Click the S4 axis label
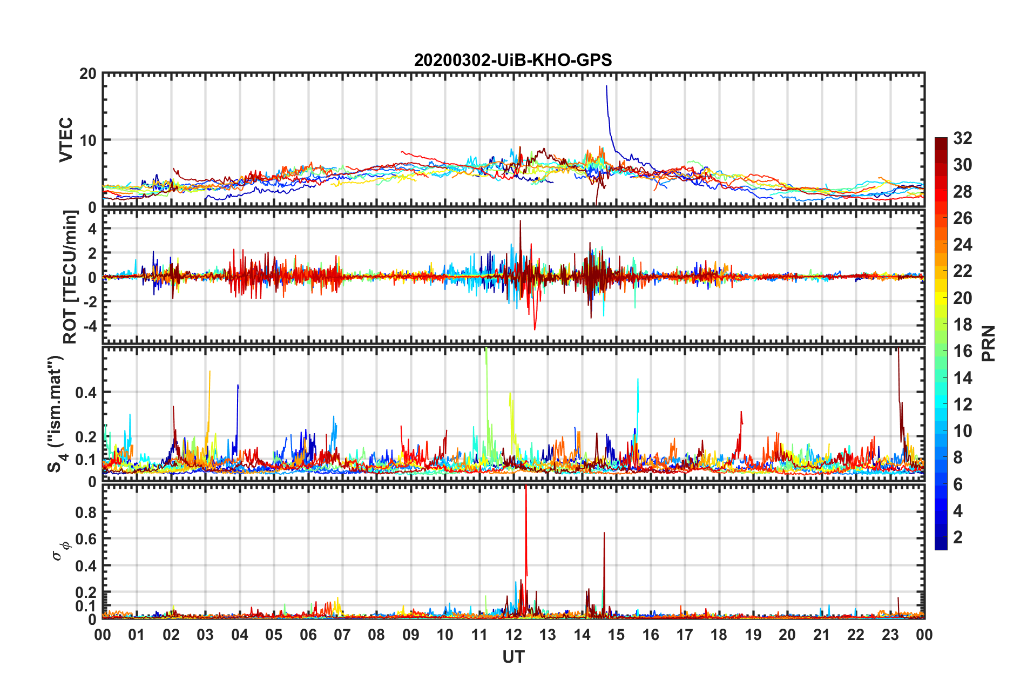1027x687 pixels. [56, 414]
